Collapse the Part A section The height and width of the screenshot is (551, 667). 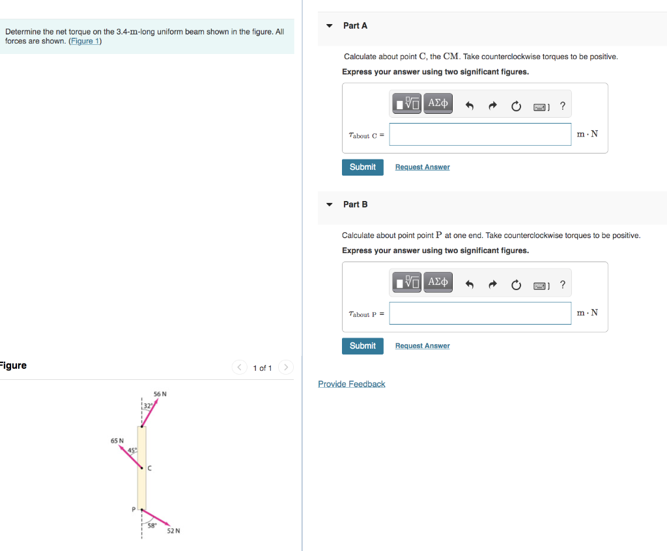pyautogui.click(x=329, y=25)
